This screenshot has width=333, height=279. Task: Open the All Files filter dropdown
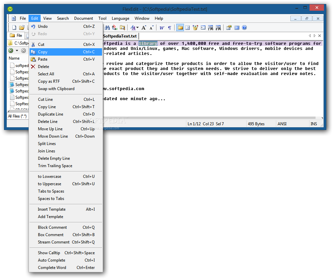tap(18, 116)
